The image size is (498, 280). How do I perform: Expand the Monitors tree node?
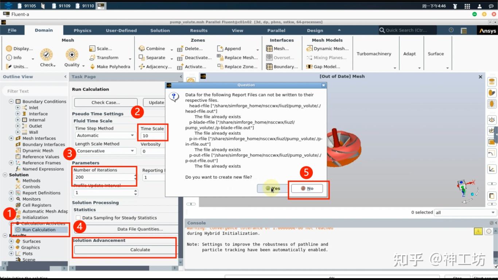[x=11, y=199]
